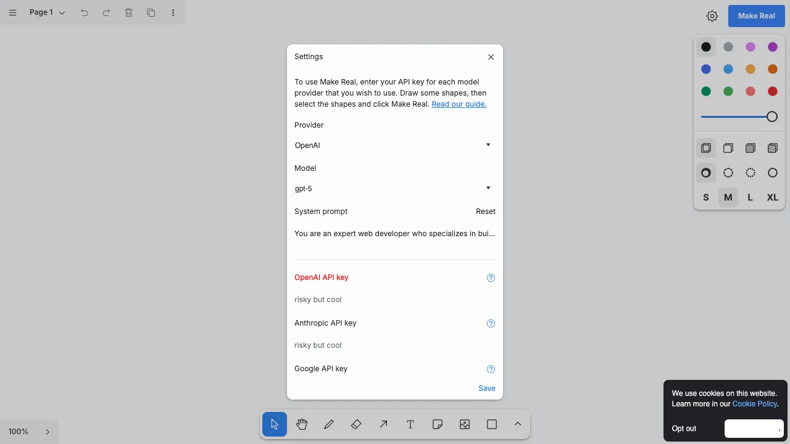Expand more tools chevron in toolbar
The width and height of the screenshot is (790, 444).
[x=518, y=424]
